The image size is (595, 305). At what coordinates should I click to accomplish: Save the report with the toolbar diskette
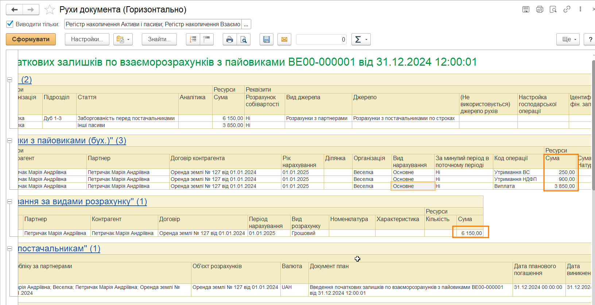(x=267, y=39)
